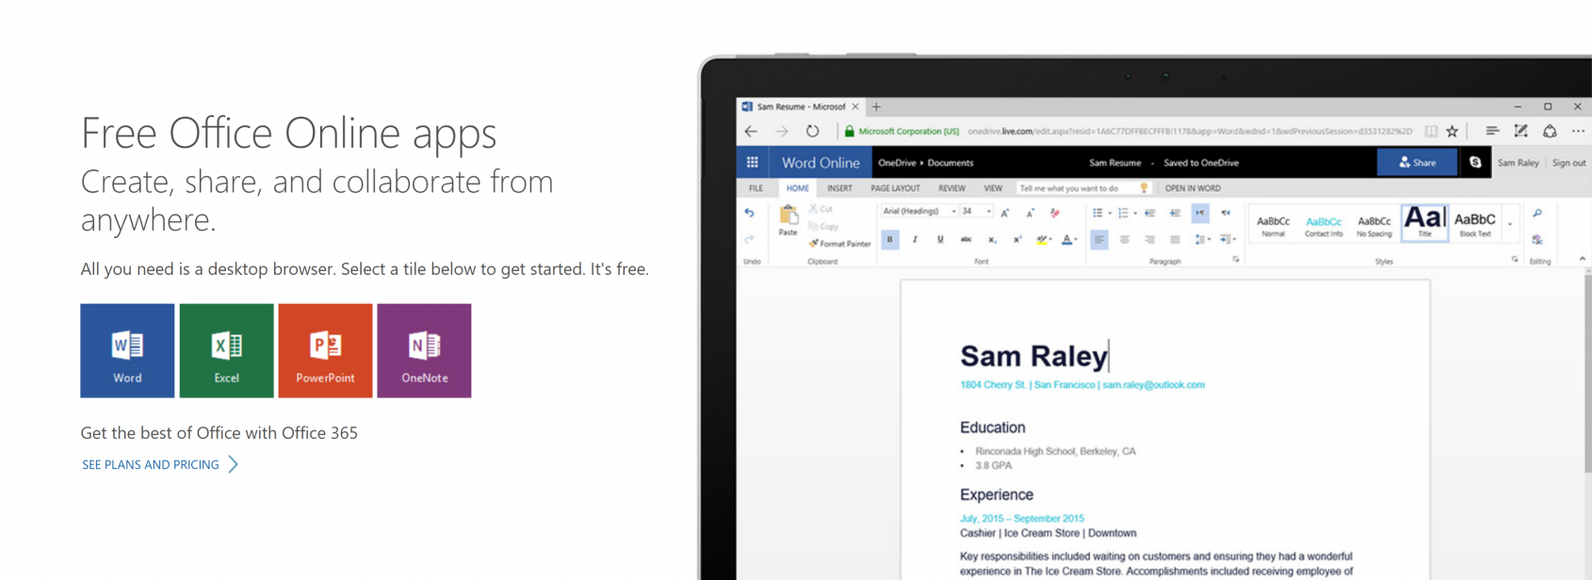Click the browser Back arrow
1592x580 pixels.
click(x=751, y=132)
